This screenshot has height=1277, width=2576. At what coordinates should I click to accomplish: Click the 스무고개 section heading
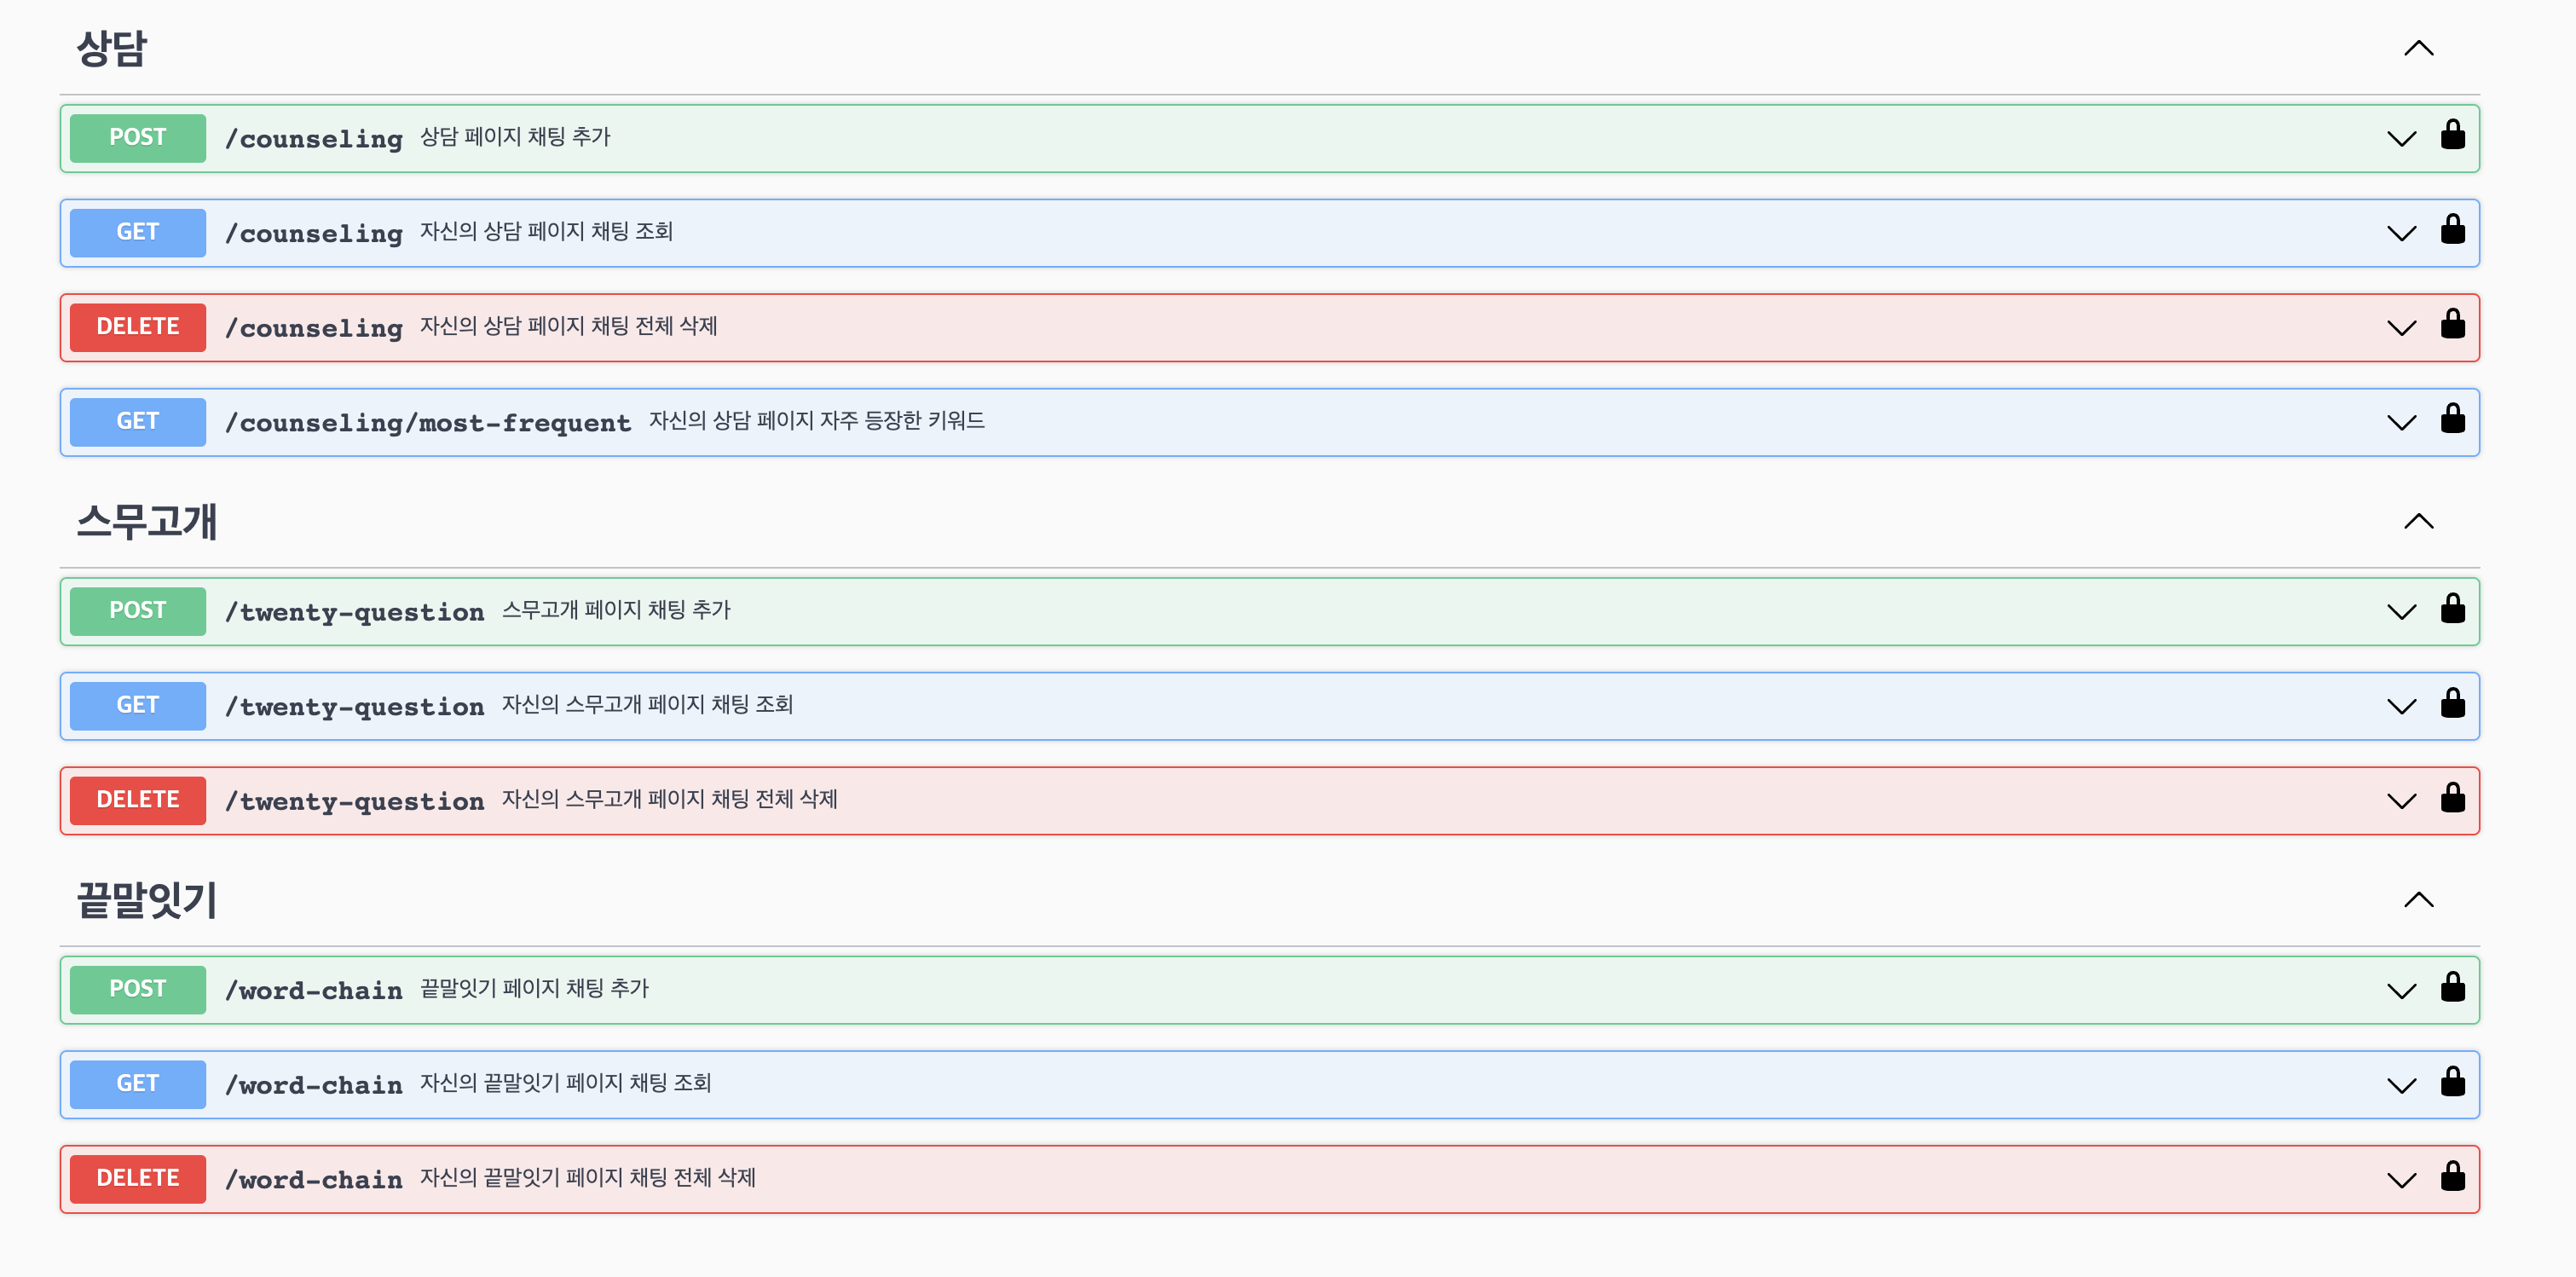(x=147, y=521)
